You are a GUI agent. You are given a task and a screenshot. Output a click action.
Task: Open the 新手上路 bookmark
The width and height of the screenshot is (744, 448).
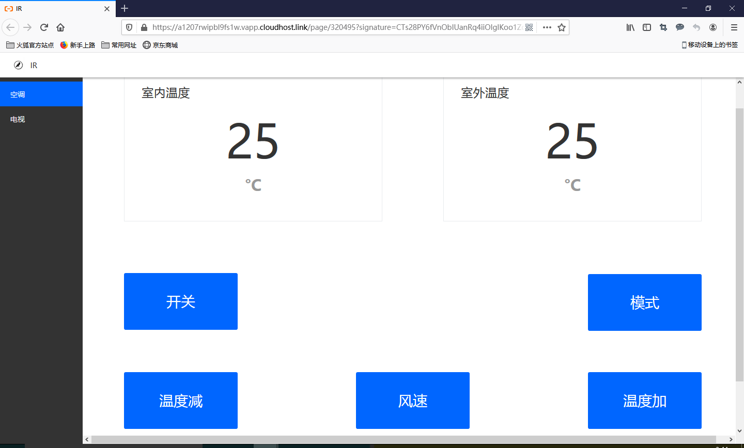[78, 45]
